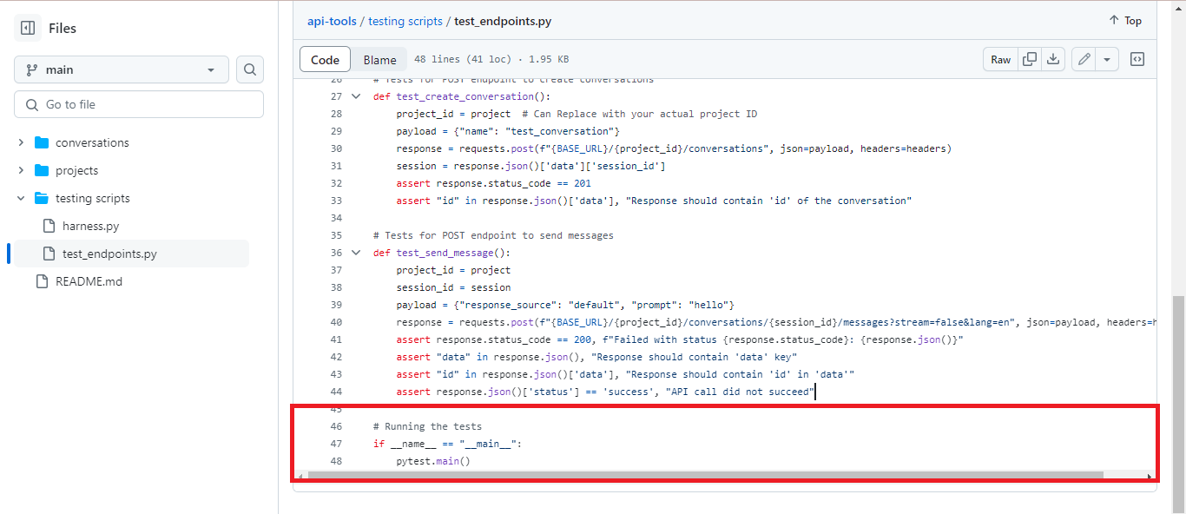Open more edit options dropdown arrow

(1107, 59)
